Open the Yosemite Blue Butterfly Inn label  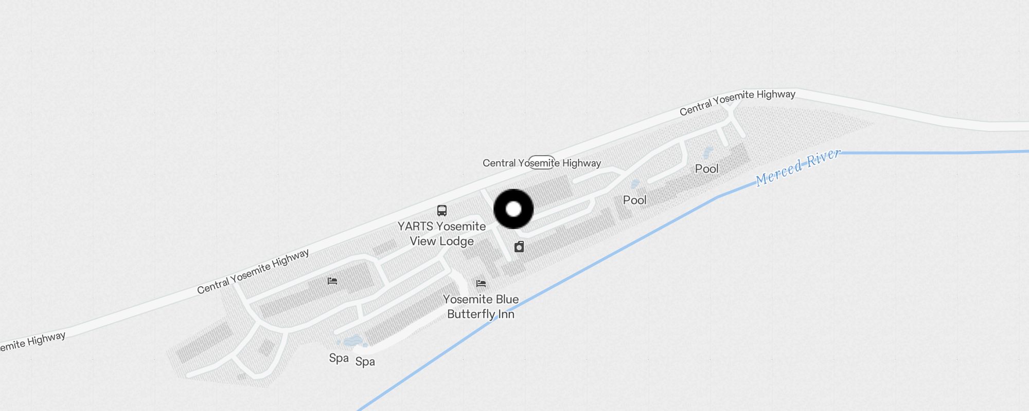click(481, 307)
